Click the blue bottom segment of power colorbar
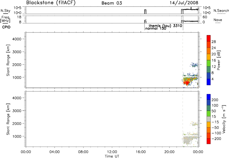The image size is (229, 158). point(209,82)
